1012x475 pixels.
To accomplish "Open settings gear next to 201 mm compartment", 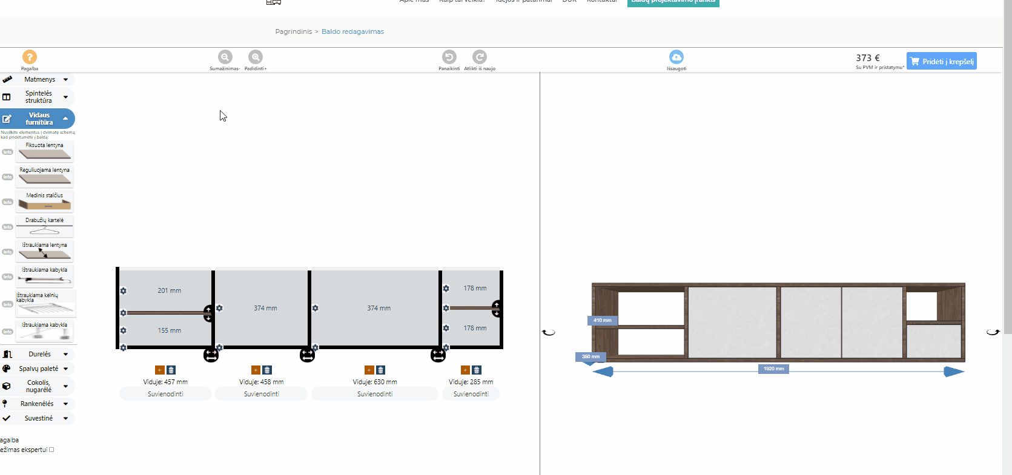I will pyautogui.click(x=124, y=291).
